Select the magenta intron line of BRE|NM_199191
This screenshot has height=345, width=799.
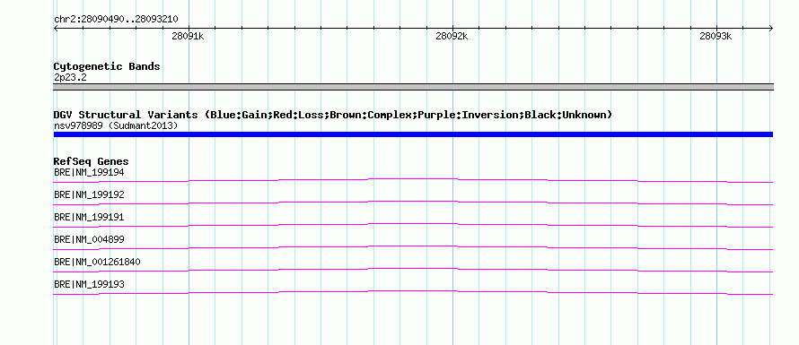pyautogui.click(x=413, y=225)
